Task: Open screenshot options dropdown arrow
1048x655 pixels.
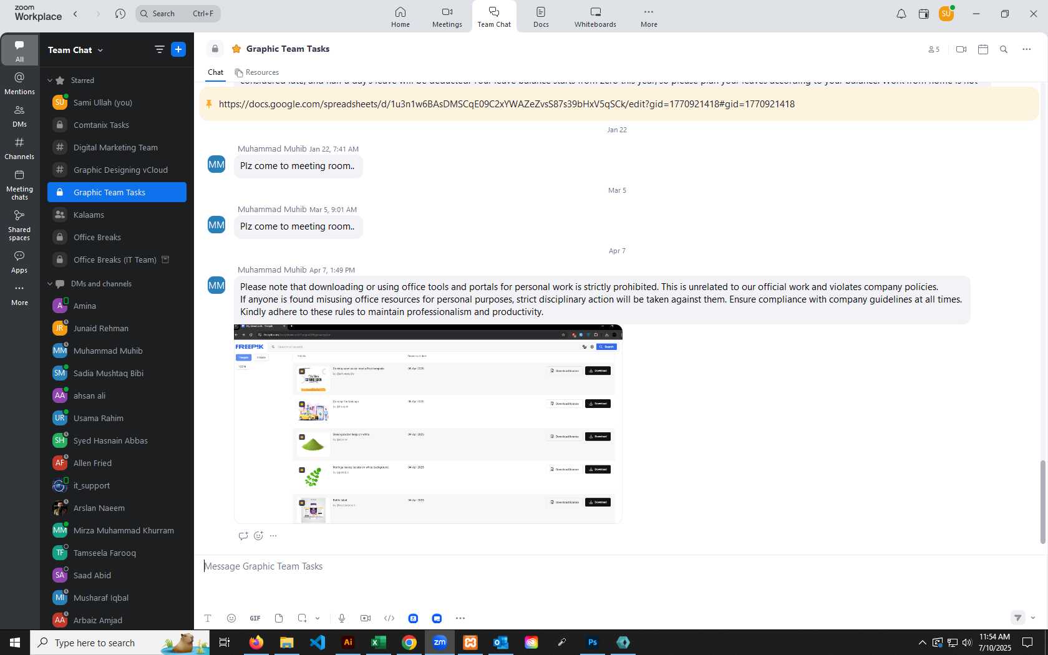Action: [318, 618]
